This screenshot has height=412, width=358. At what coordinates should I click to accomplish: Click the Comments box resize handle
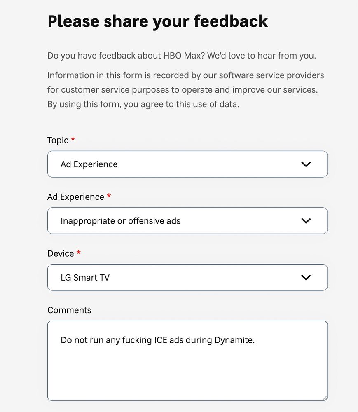point(325,398)
